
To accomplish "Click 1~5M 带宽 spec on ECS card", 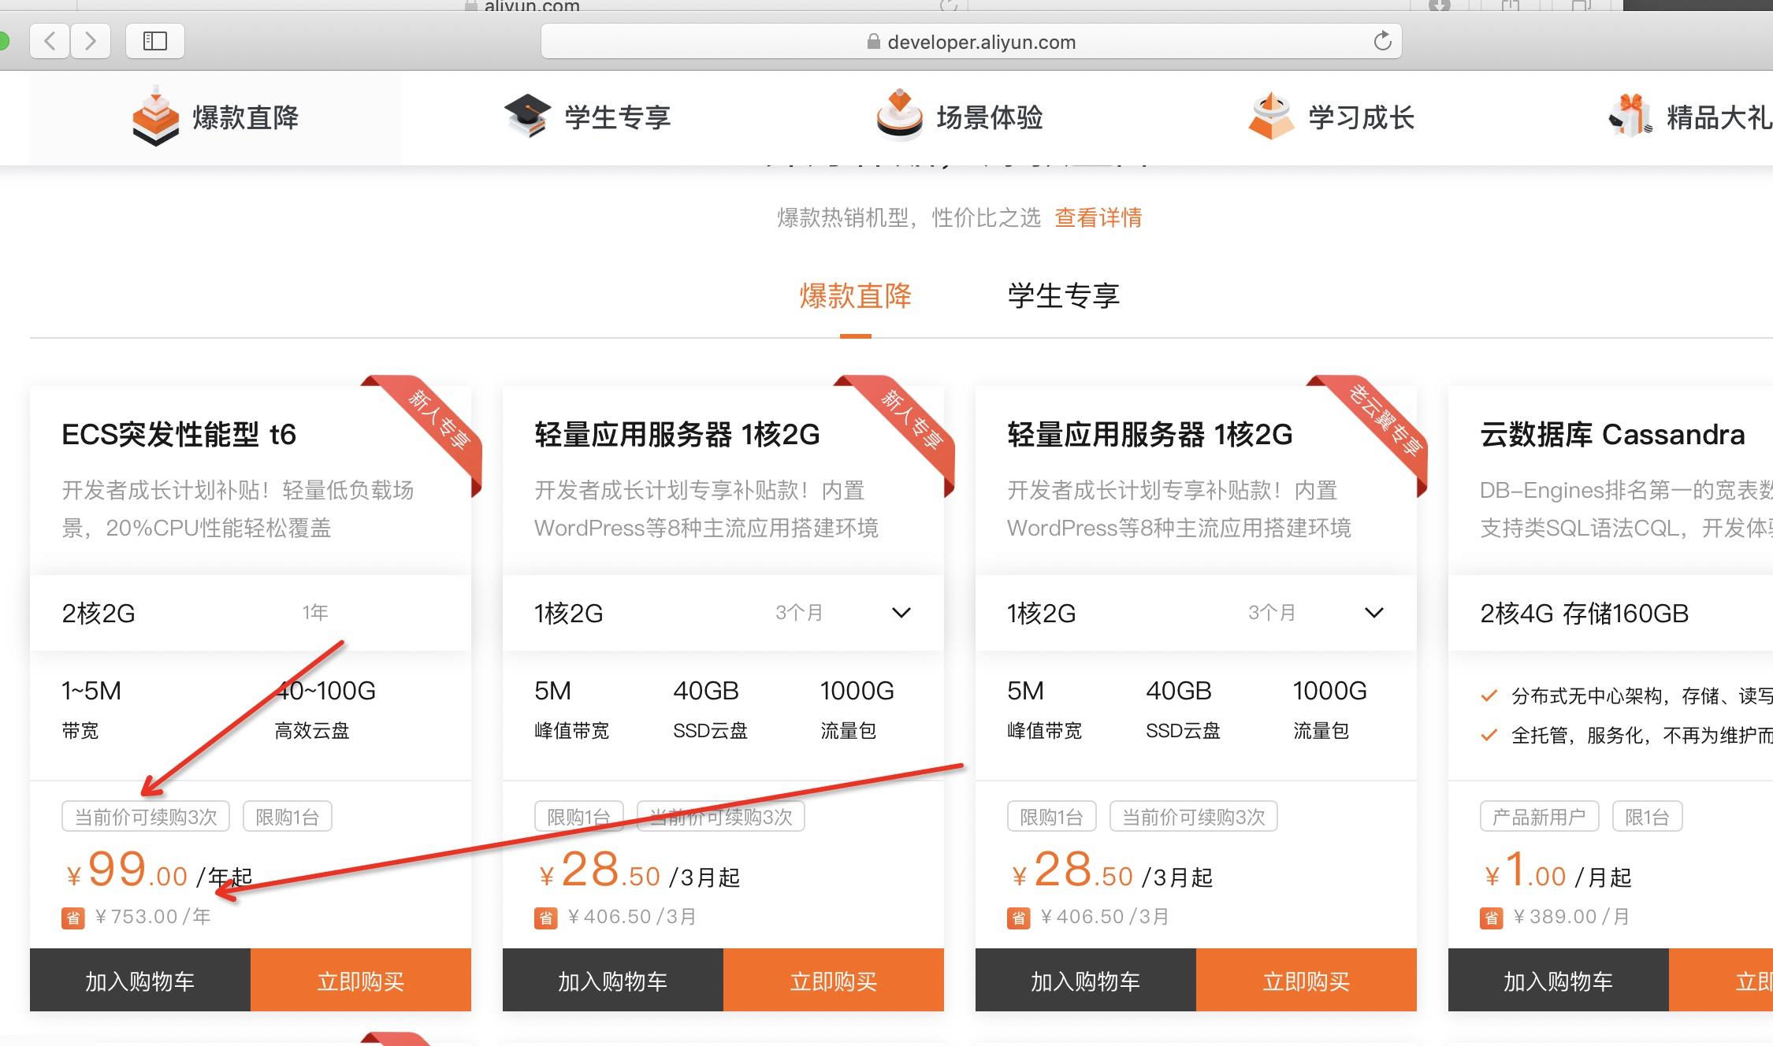I will pos(91,710).
